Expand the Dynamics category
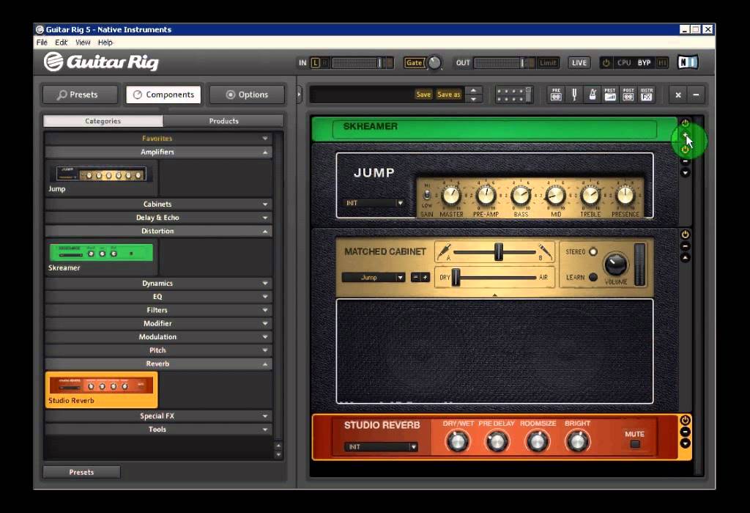The width and height of the screenshot is (750, 513). (x=158, y=284)
